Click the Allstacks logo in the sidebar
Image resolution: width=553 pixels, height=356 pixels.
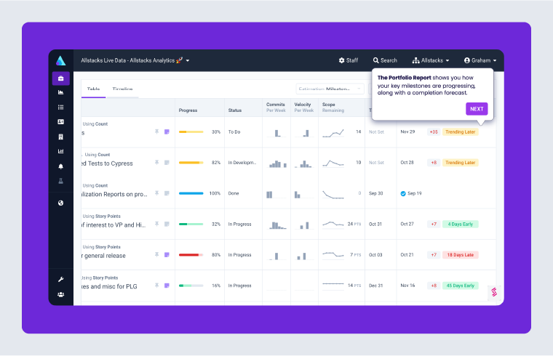click(x=61, y=60)
